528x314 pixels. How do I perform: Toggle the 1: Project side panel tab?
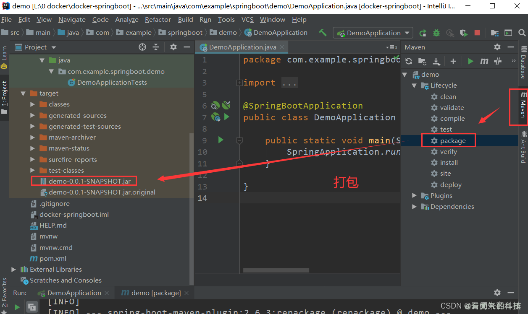[x=4, y=94]
